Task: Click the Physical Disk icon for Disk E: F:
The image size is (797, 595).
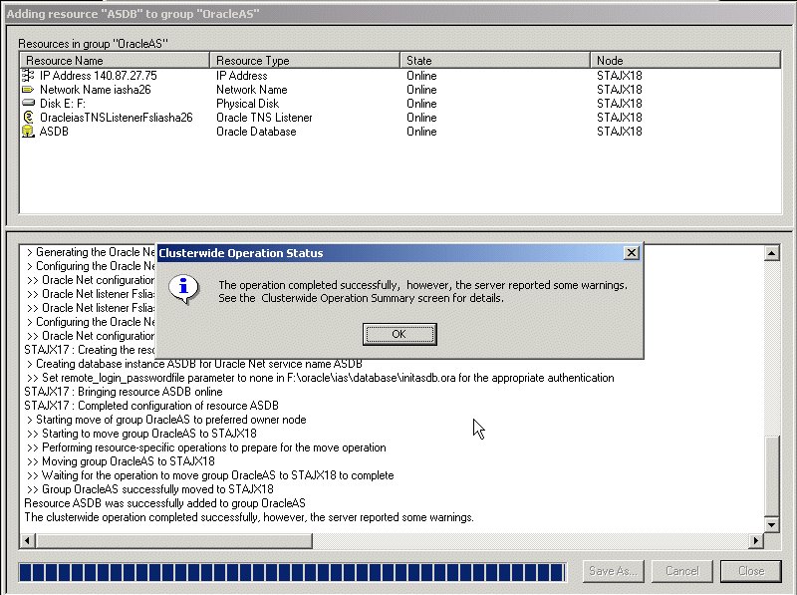Action: point(27,103)
